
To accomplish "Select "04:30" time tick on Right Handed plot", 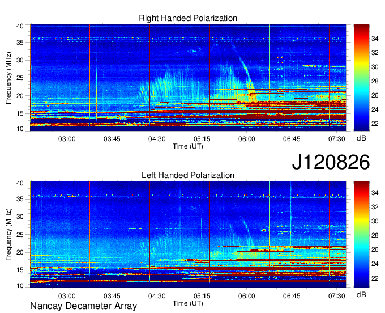I will pyautogui.click(x=157, y=139).
